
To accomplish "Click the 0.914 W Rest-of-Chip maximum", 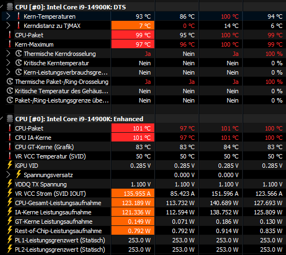I will pos(227,231).
